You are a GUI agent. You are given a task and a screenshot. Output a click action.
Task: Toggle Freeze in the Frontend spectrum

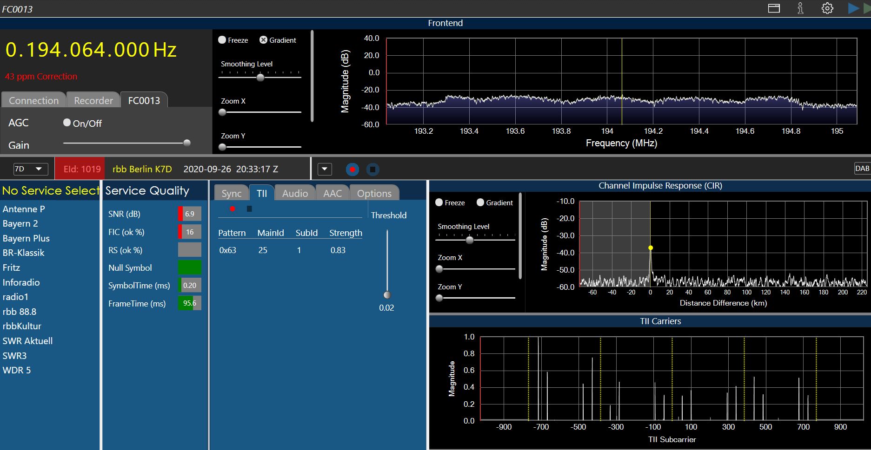[222, 40]
